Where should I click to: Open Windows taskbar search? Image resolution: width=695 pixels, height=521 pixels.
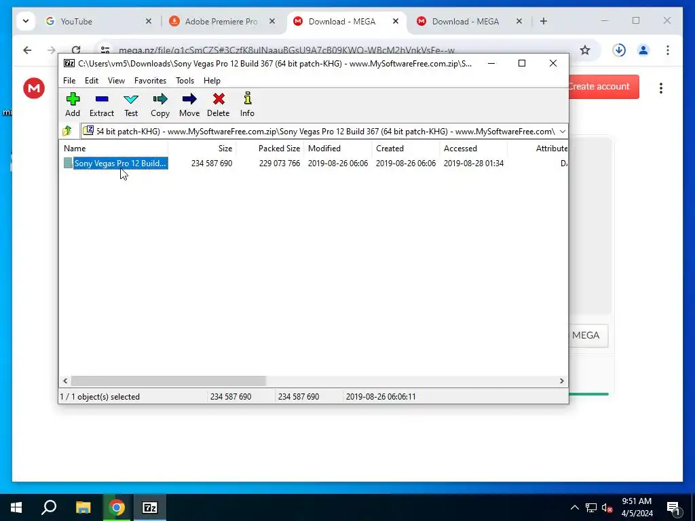[49, 507]
